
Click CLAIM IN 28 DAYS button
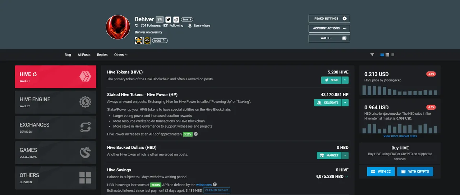[217, 190]
